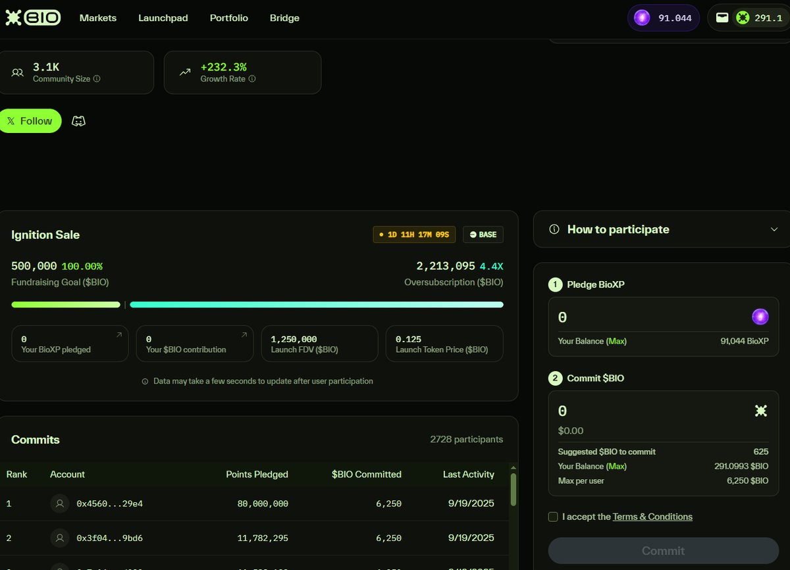Click the 11,782,295 points pledged cell
This screenshot has height=570, width=790.
pyautogui.click(x=263, y=538)
